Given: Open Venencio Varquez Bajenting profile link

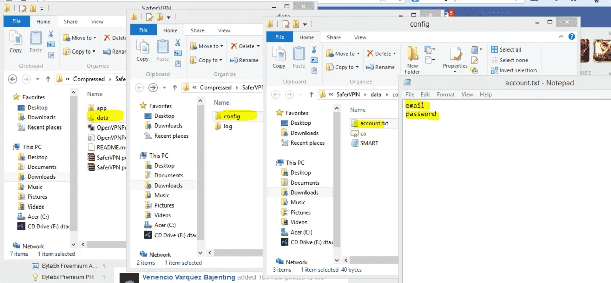Looking at the screenshot, I should [189, 277].
